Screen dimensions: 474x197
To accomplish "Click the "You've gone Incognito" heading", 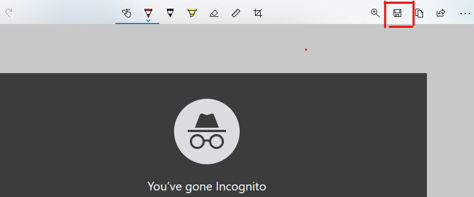I will click(207, 187).
